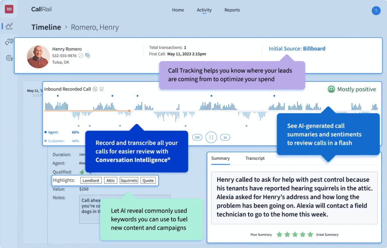Click Henry Romero's profile photo
The width and height of the screenshot is (387, 248).
pyautogui.click(x=38, y=57)
